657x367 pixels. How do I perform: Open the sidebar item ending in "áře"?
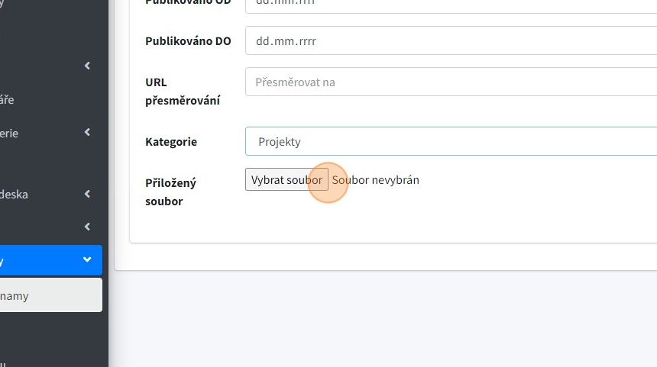click(x=8, y=99)
